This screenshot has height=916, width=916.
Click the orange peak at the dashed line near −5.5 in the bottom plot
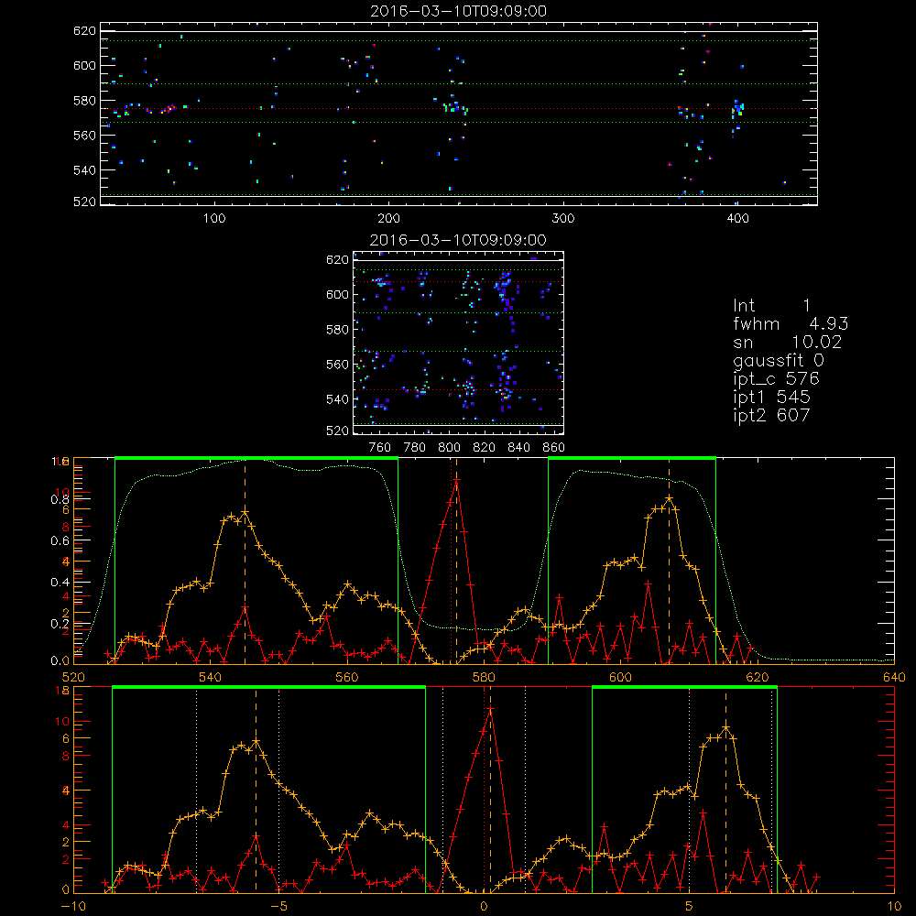coord(256,741)
